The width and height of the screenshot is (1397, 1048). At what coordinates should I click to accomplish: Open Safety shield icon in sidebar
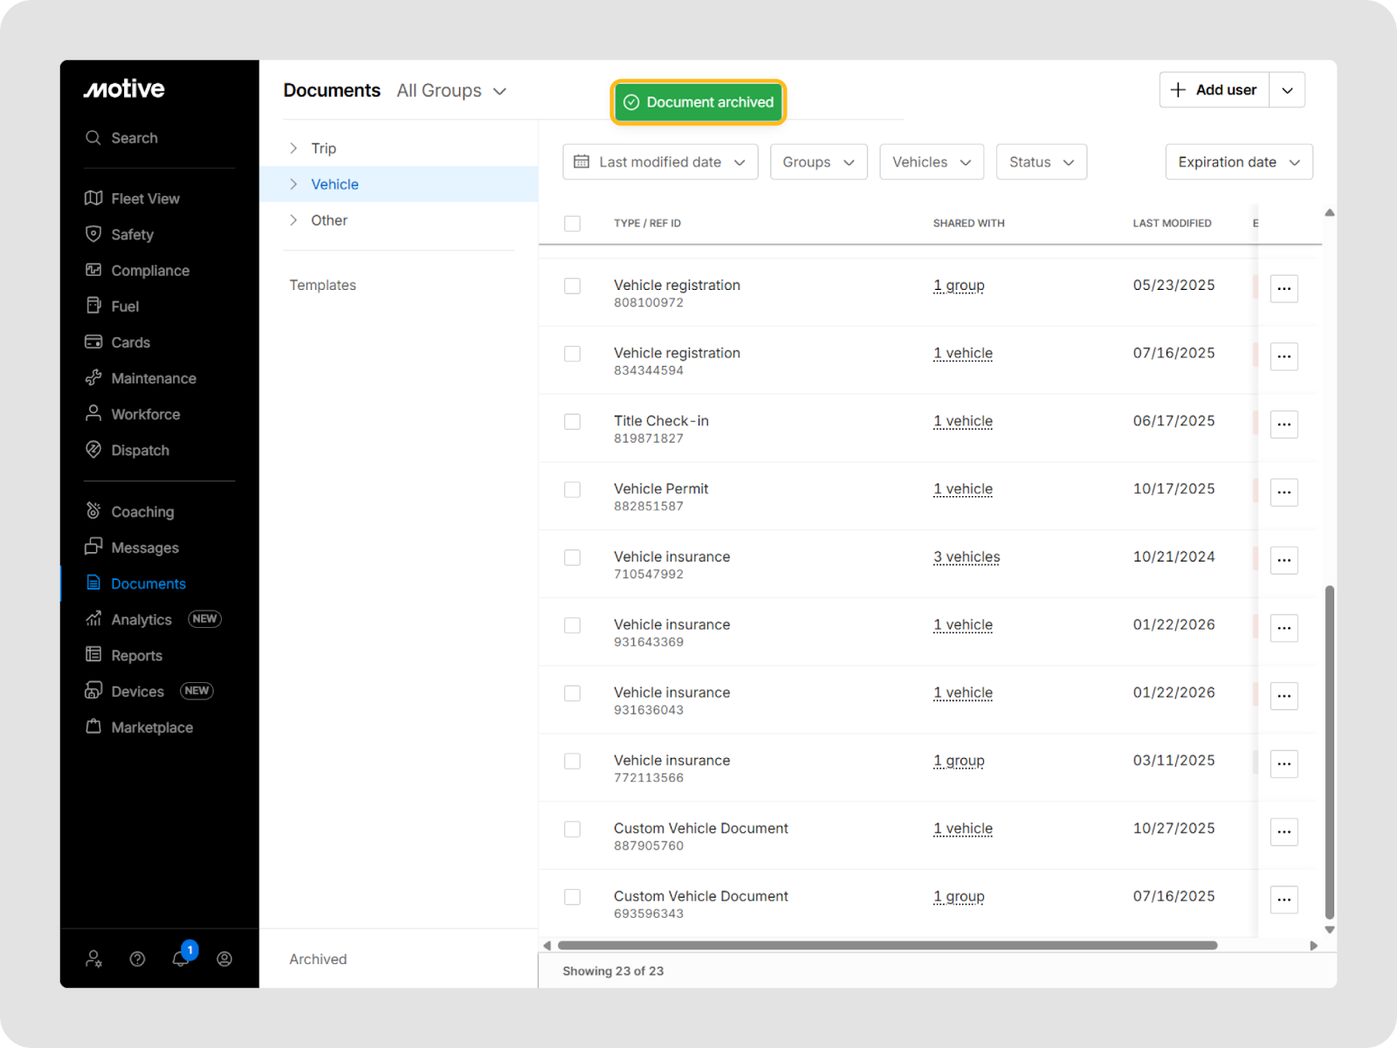pyautogui.click(x=93, y=234)
